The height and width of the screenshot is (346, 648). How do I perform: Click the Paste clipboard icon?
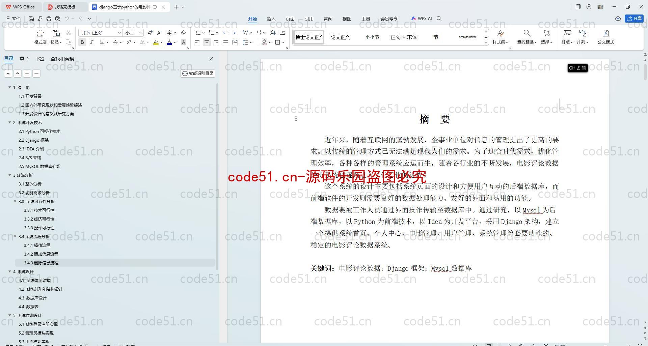[x=56, y=33]
